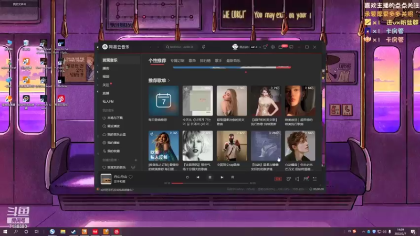Switch to the 最新音乐 tab
This screenshot has width=420, height=236.
(233, 61)
